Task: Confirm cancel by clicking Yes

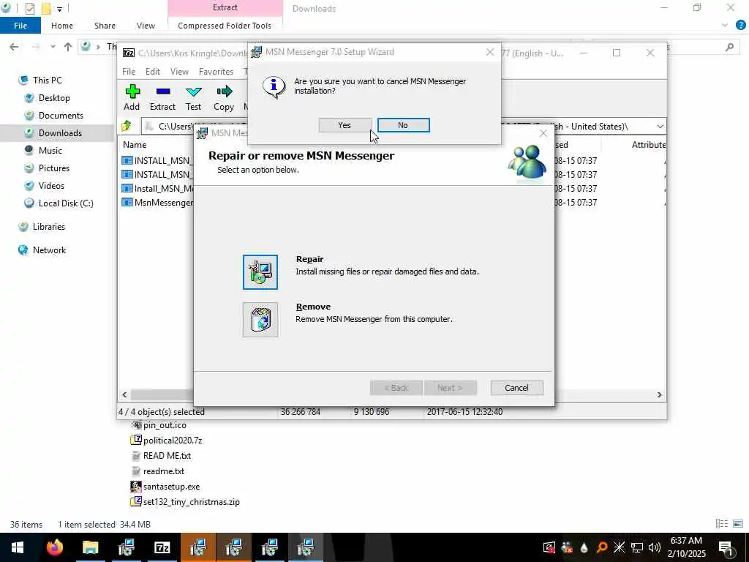Action: [x=345, y=125]
